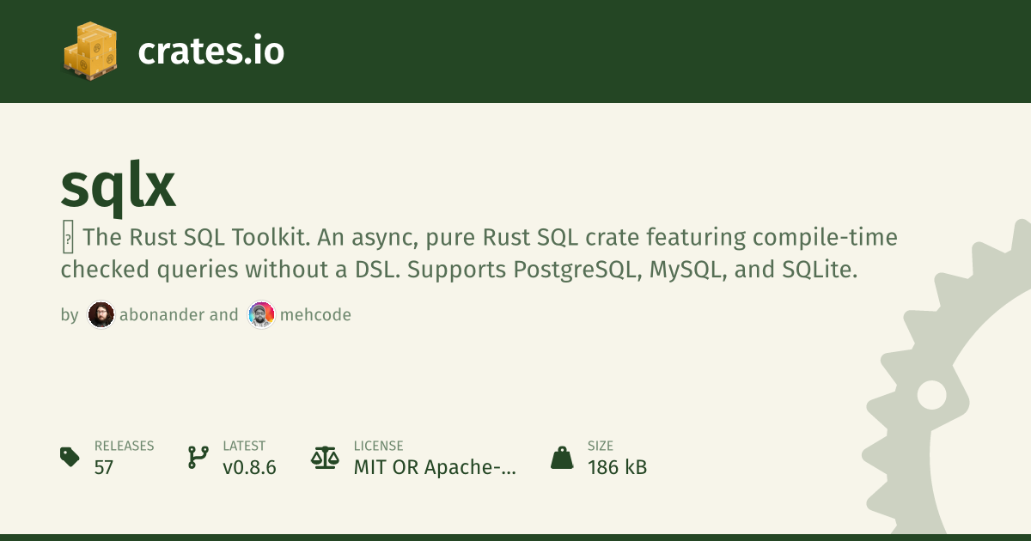
Task: Select the LATEST label
Action: click(x=244, y=446)
